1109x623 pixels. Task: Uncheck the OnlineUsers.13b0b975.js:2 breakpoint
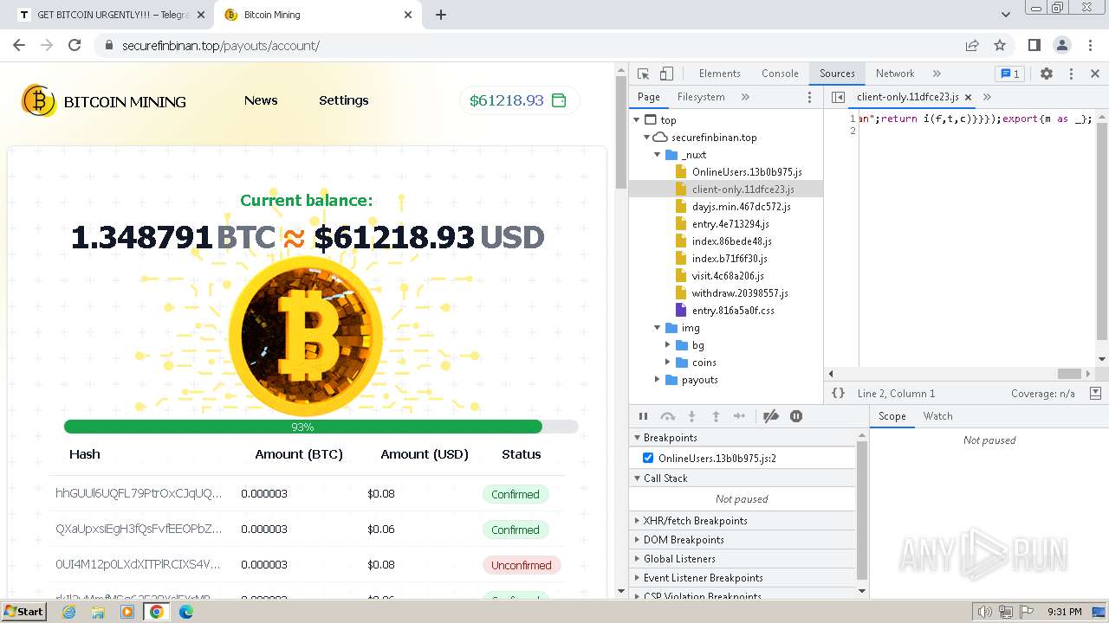click(x=648, y=458)
